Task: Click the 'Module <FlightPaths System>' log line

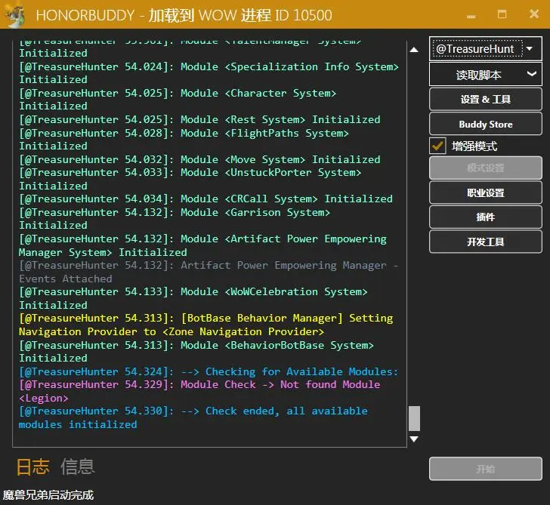Action: [184, 140]
